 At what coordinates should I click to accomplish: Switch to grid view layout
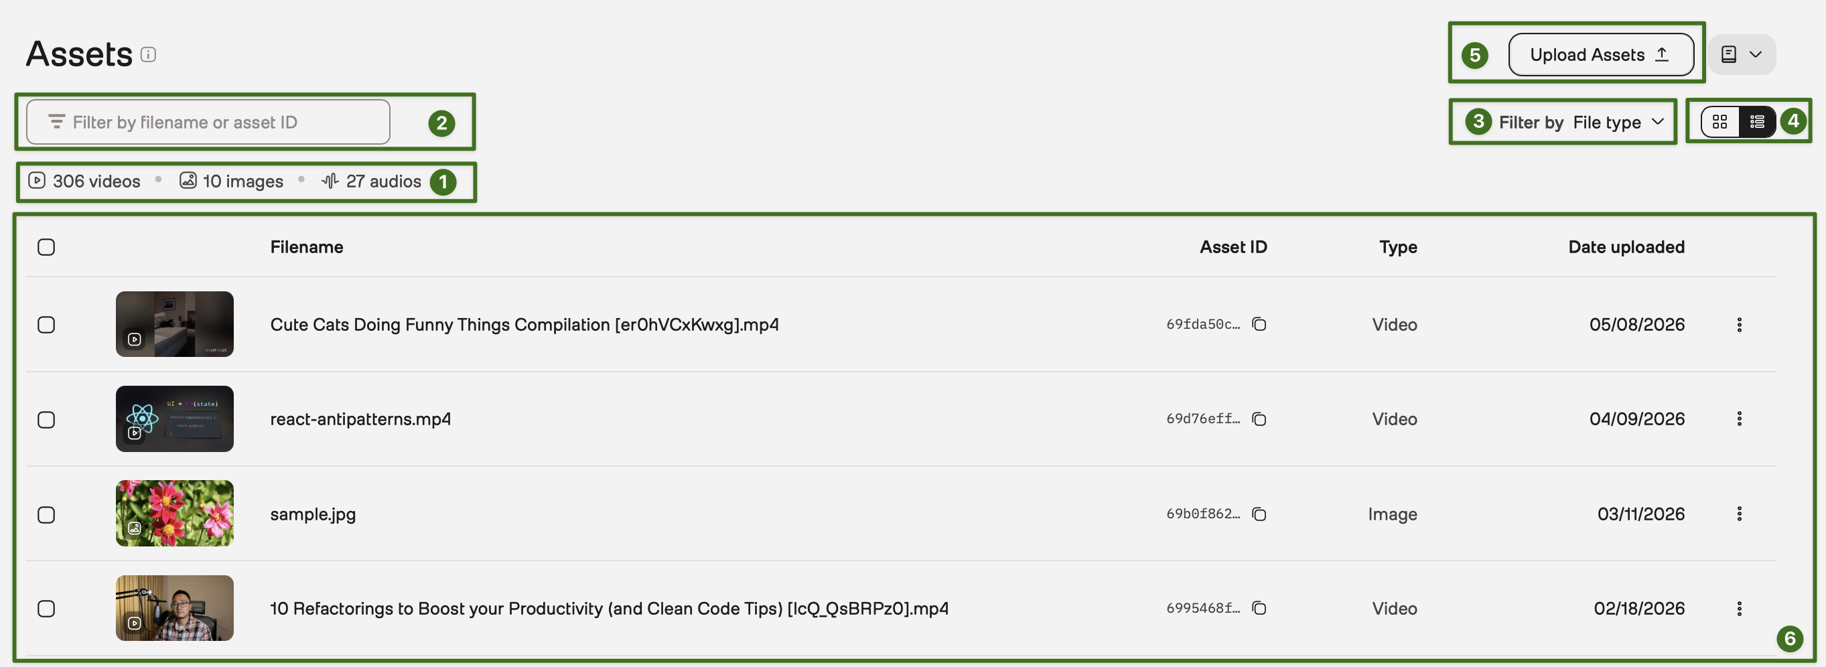click(x=1719, y=122)
